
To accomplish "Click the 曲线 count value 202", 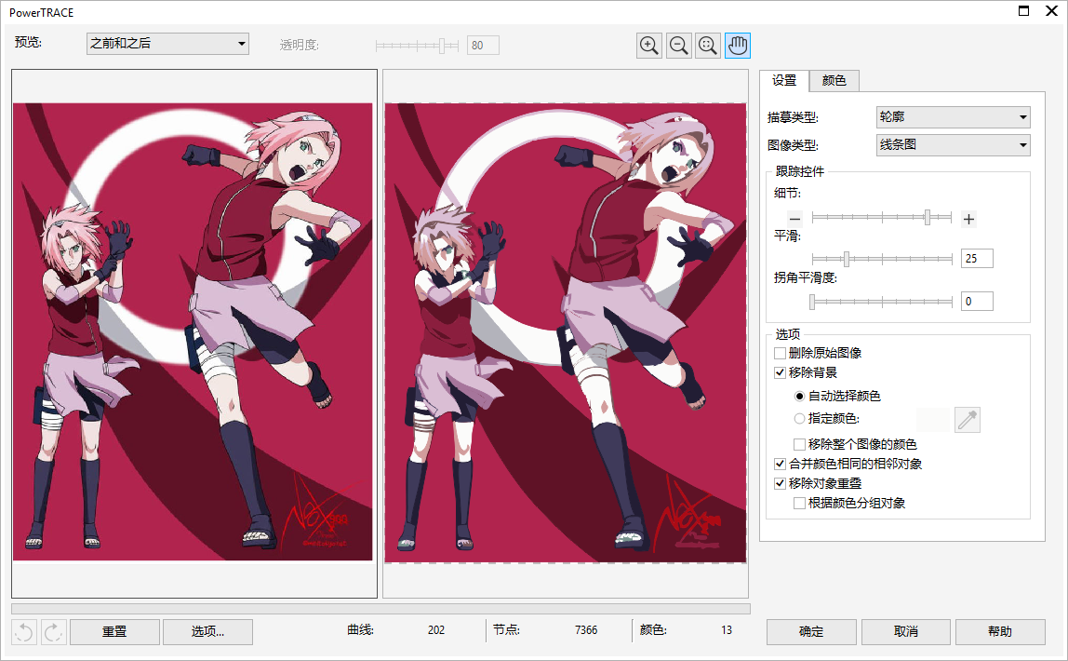I will coord(436,630).
